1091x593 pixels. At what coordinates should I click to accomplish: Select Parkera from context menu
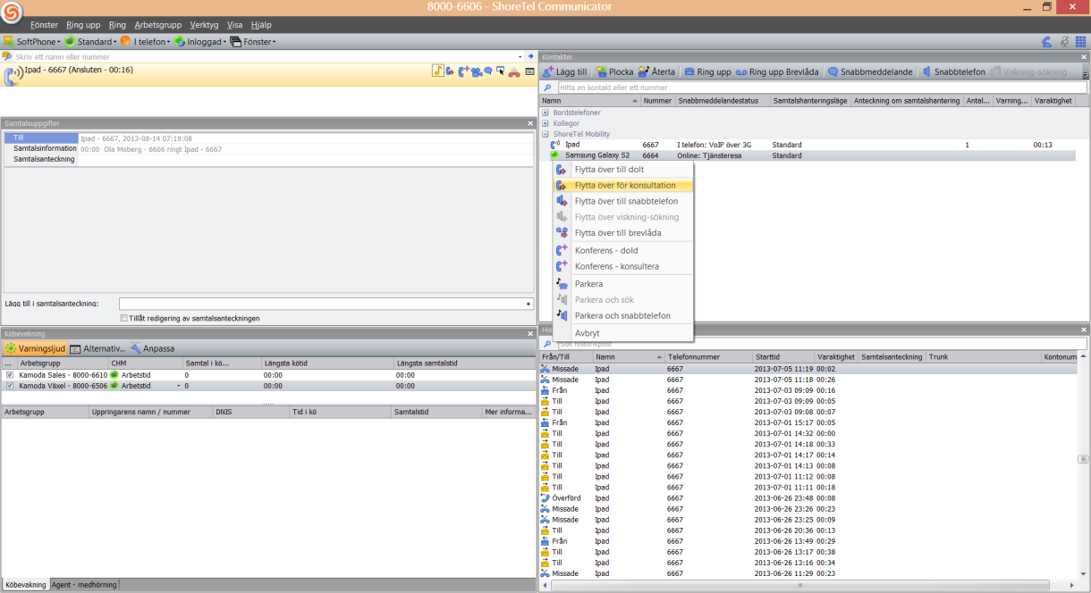623,284
